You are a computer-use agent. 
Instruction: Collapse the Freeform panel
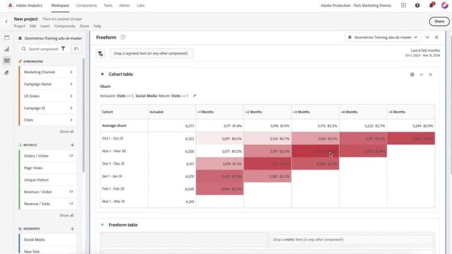(x=427, y=37)
